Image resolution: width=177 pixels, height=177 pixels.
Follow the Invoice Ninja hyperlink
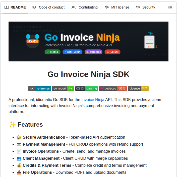93,100
